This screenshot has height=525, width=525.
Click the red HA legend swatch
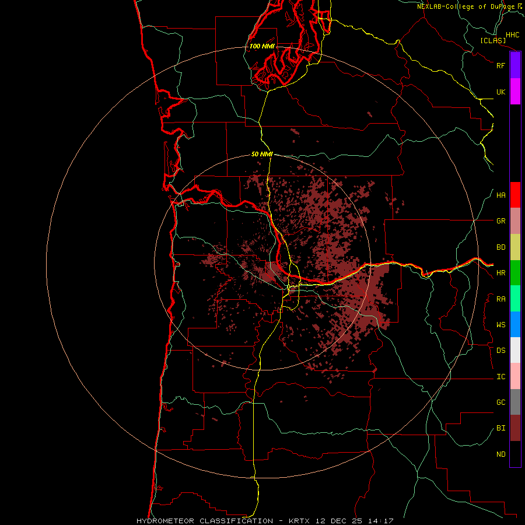pyautogui.click(x=515, y=195)
